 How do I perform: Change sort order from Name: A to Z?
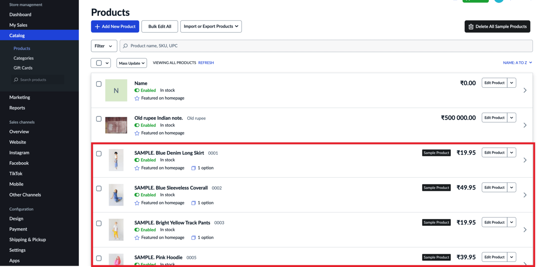coord(517,63)
